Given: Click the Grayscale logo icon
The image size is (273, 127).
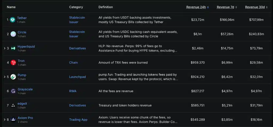Looking at the screenshot, I should [x=13, y=91].
